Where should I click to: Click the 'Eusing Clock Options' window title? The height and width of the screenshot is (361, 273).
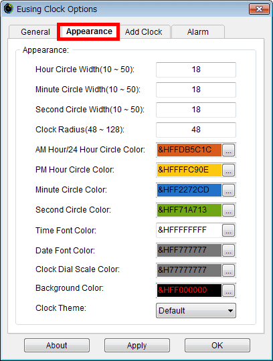(x=57, y=9)
